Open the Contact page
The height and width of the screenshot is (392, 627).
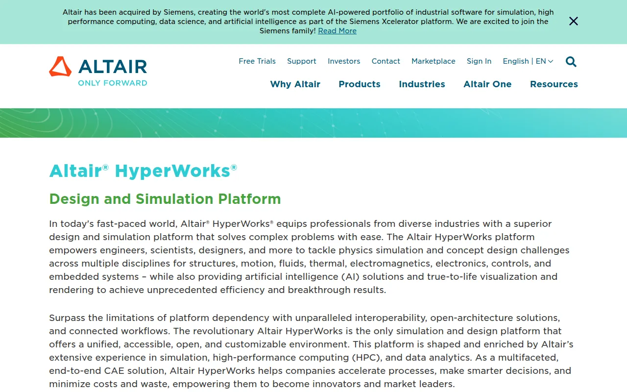386,61
